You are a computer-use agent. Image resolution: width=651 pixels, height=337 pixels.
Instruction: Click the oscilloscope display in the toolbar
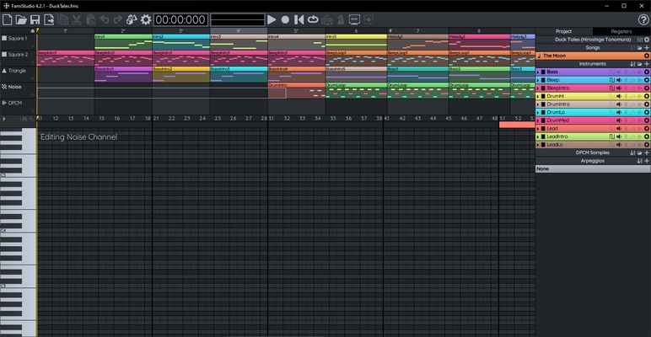point(238,19)
